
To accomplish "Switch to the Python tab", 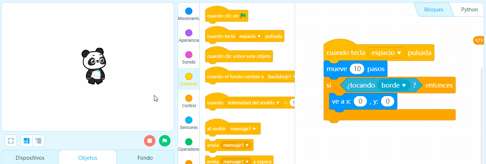I will pos(469,10).
